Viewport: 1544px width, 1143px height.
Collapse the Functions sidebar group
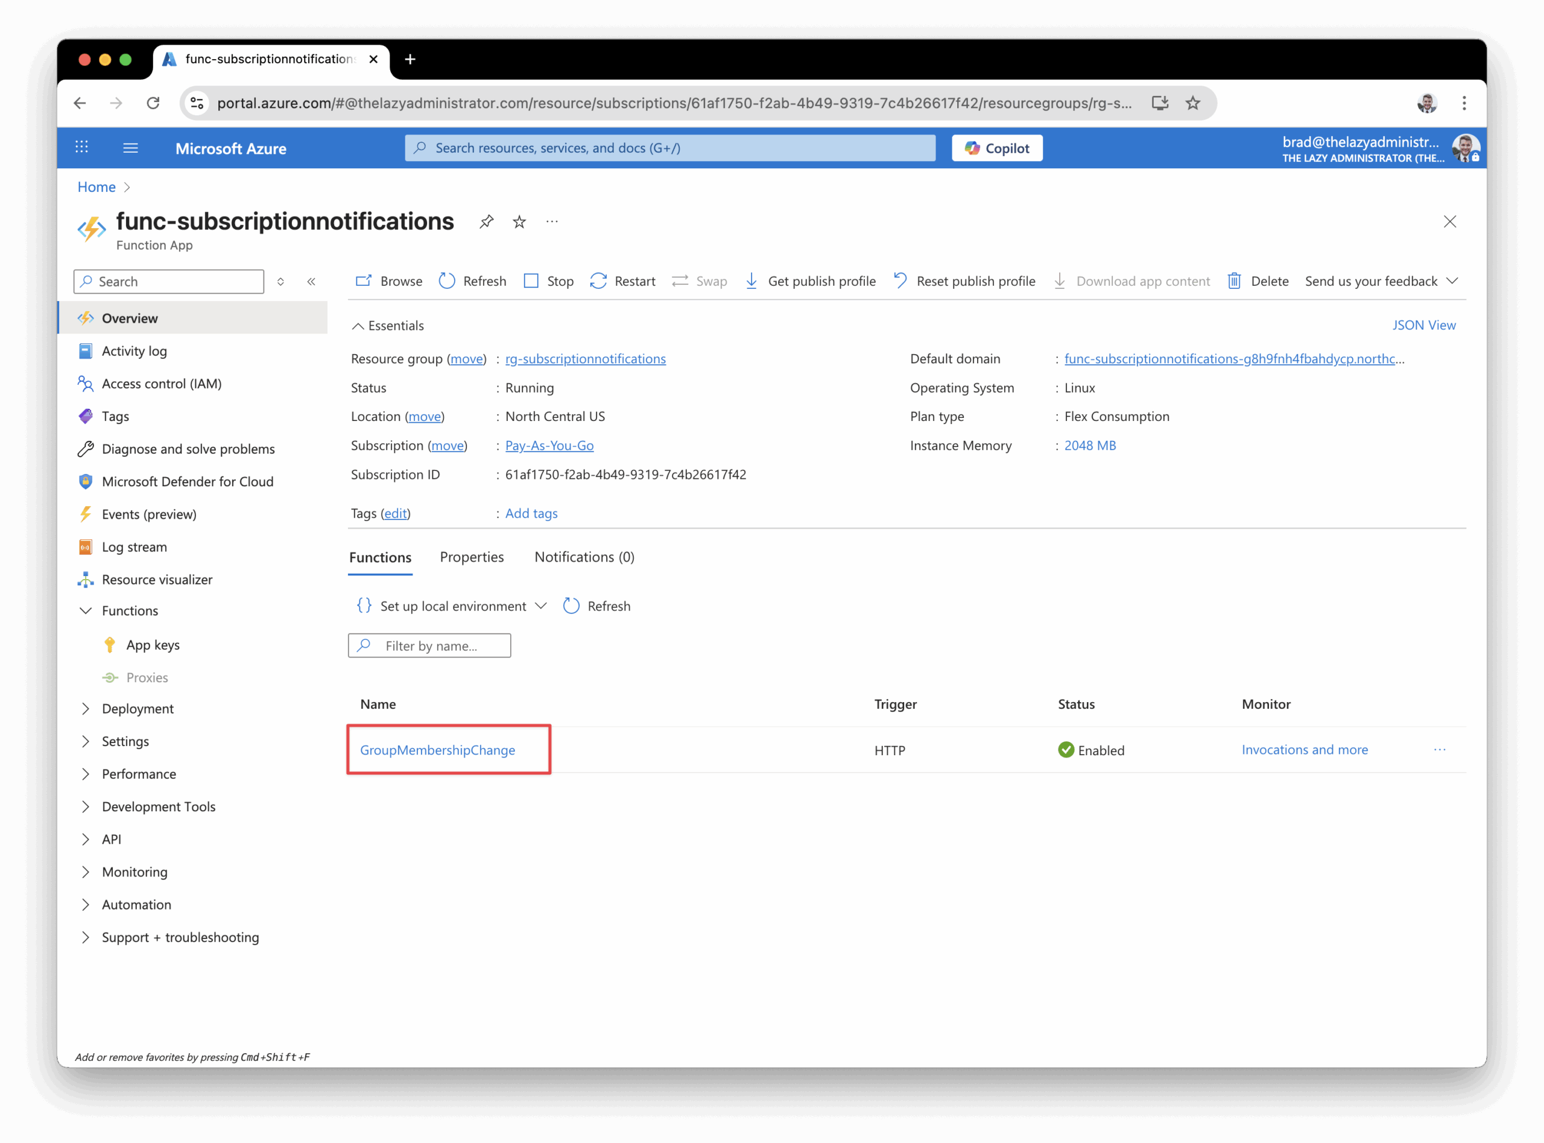(86, 611)
